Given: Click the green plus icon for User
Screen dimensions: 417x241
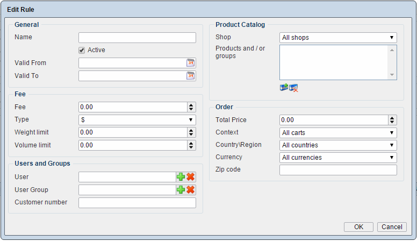Looking at the screenshot, I should 181,177.
